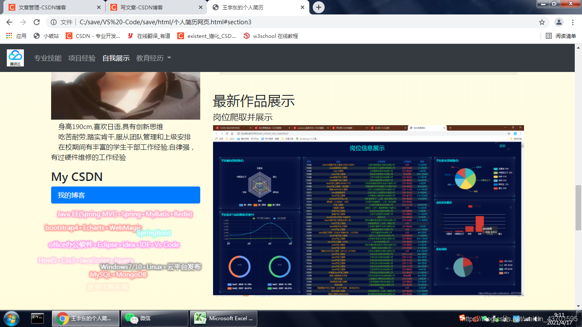This screenshot has height=327, width=582.
Task: Click the MySQL+MongoDB tag
Action: coord(118,275)
